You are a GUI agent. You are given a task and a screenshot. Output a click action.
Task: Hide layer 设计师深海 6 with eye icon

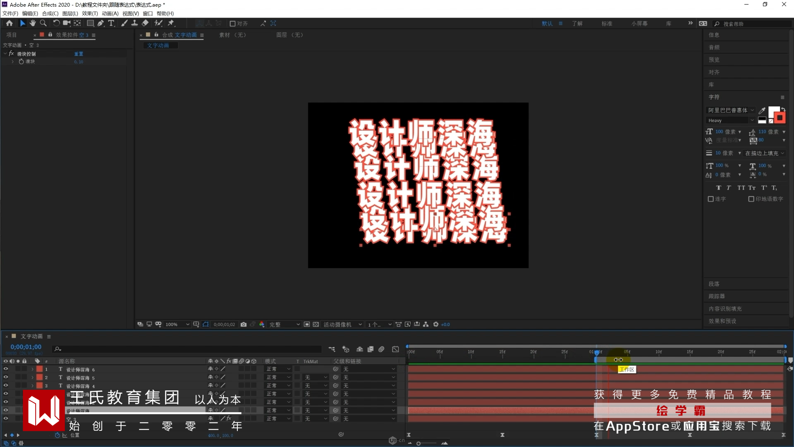click(6, 369)
